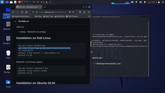Open the Home folder desktop icon
Image resolution: width=165 pixels, height=93 pixels.
(8, 84)
